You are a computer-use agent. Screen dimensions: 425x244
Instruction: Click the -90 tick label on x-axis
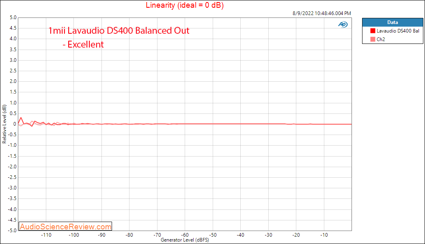pyautogui.click(x=101, y=235)
